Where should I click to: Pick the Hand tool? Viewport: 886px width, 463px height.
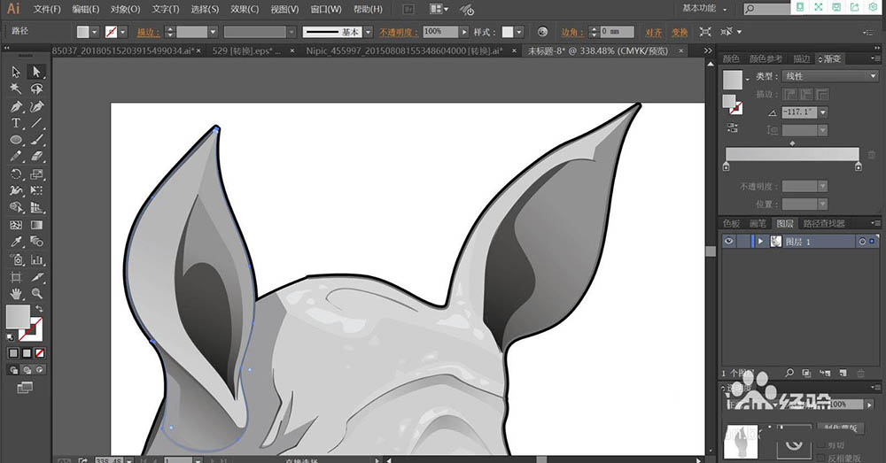(x=16, y=294)
